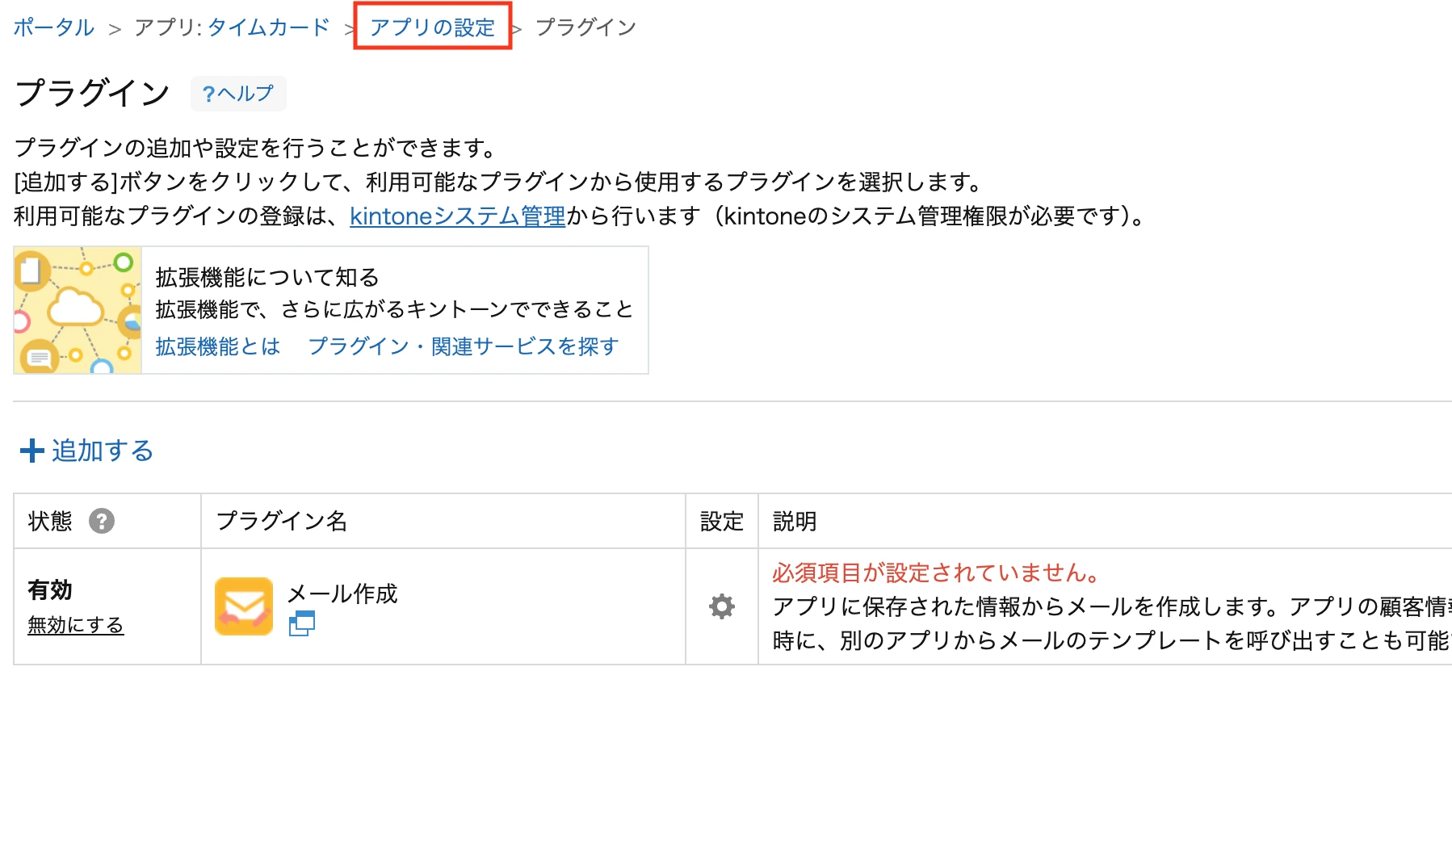The image size is (1452, 843).
Task: Open the タイムカード app breadcrumb link
Action: click(269, 27)
